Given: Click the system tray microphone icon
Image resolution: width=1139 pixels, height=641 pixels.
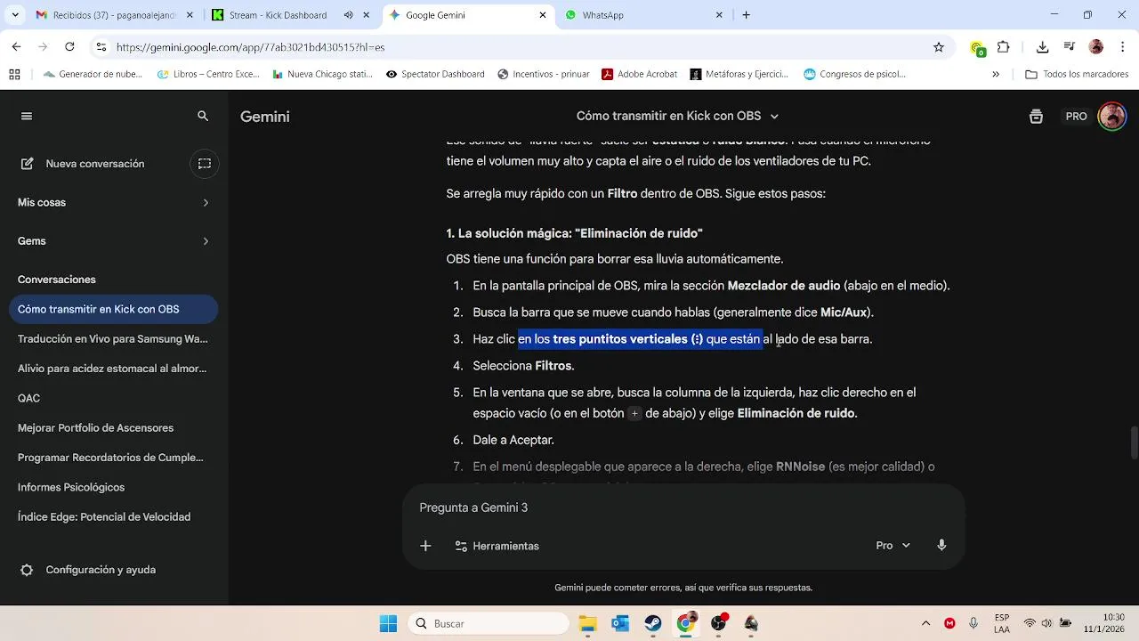Looking at the screenshot, I should click(973, 623).
